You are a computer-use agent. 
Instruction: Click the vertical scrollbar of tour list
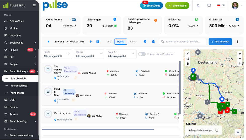tap(180, 88)
